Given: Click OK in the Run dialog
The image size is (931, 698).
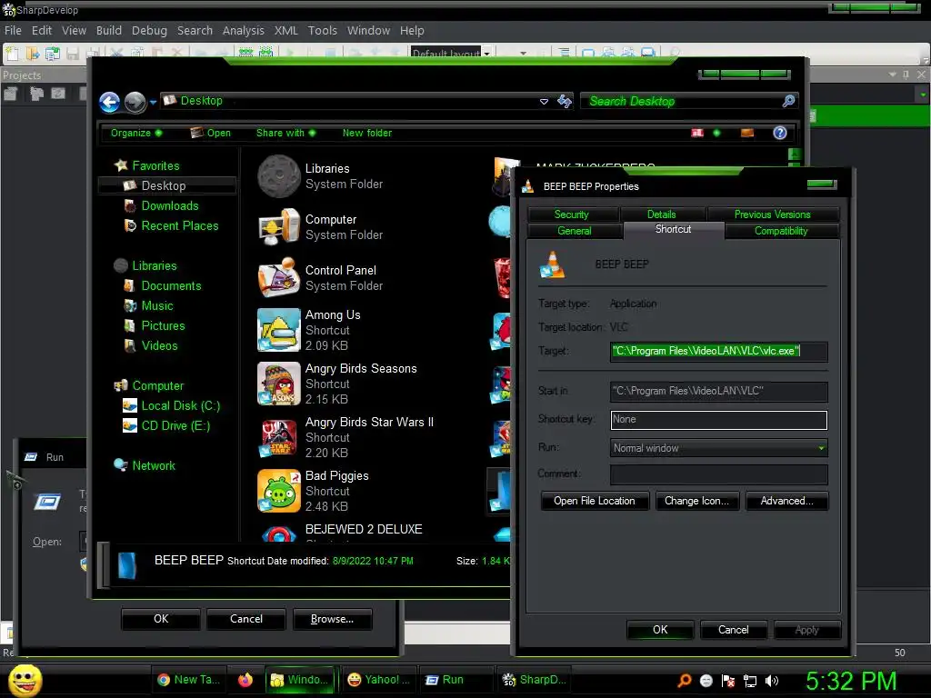Looking at the screenshot, I should [x=161, y=619].
